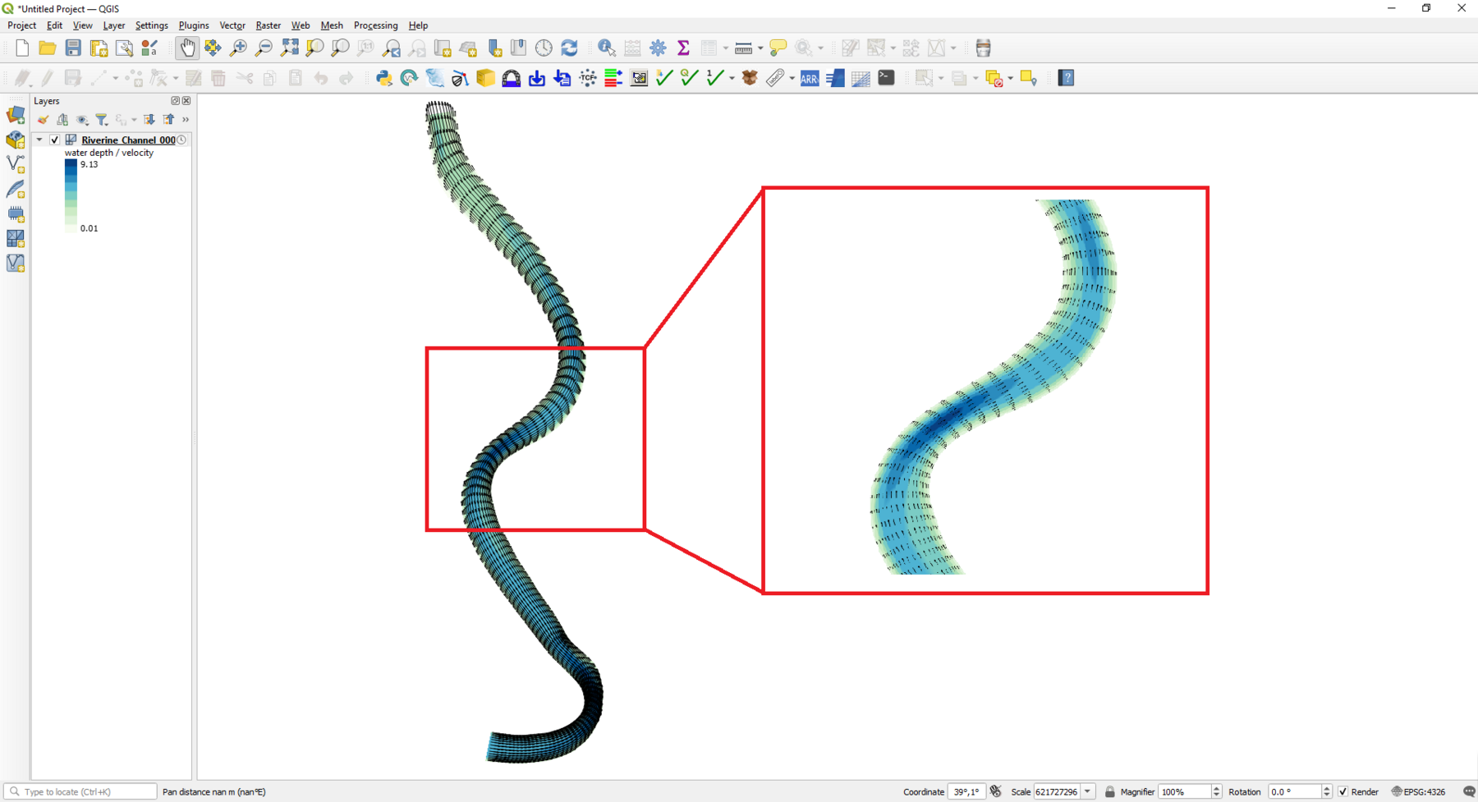The image size is (1478, 802).
Task: Open the Identify Features tool
Action: click(x=607, y=48)
